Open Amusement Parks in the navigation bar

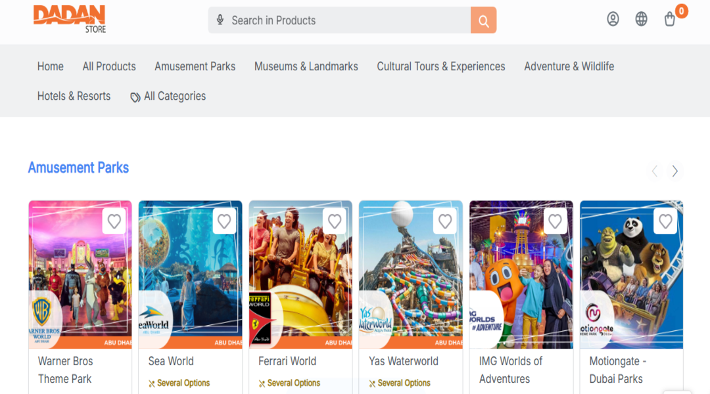[x=195, y=66]
